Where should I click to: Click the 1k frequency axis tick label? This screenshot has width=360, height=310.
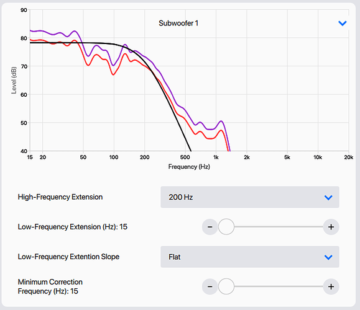pyautogui.click(x=216, y=157)
